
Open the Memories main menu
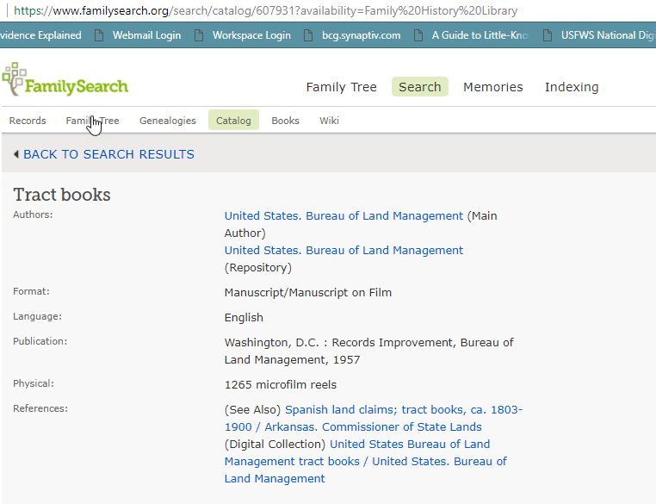click(492, 87)
